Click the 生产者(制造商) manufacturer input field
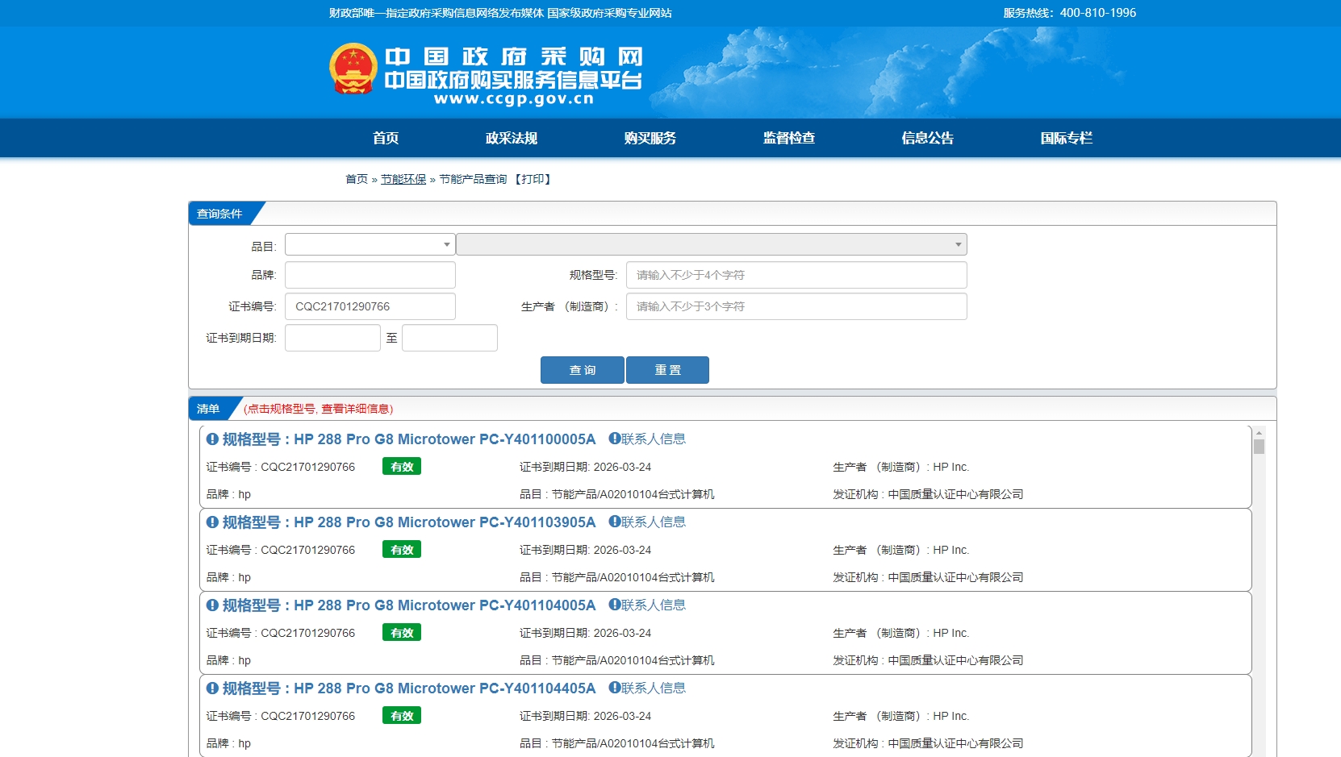This screenshot has width=1341, height=757. (796, 306)
